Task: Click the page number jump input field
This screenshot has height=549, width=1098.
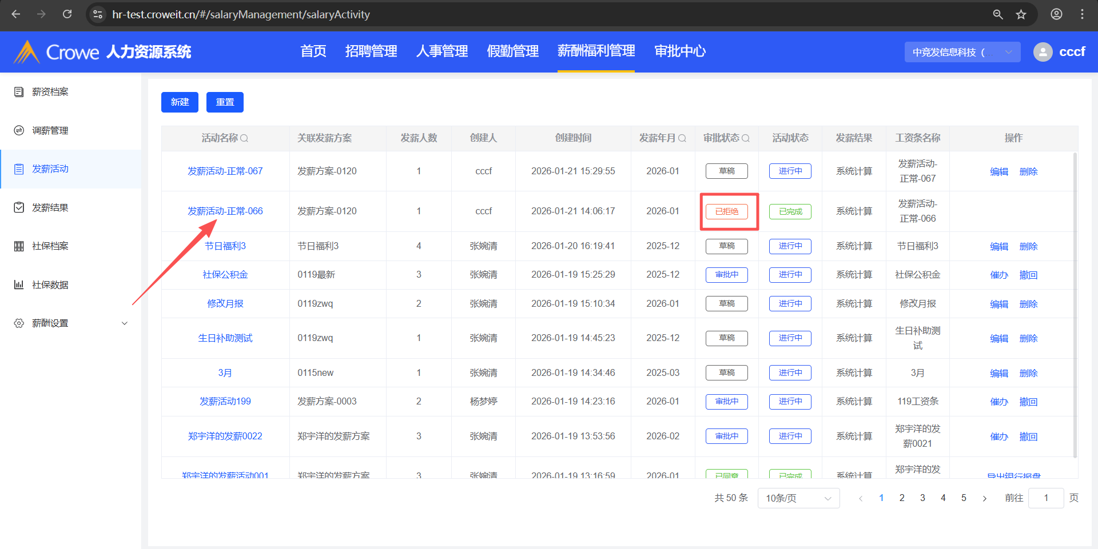Action: (1045, 498)
